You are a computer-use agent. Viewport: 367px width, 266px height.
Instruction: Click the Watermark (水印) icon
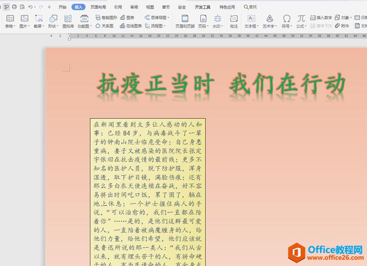(218, 18)
